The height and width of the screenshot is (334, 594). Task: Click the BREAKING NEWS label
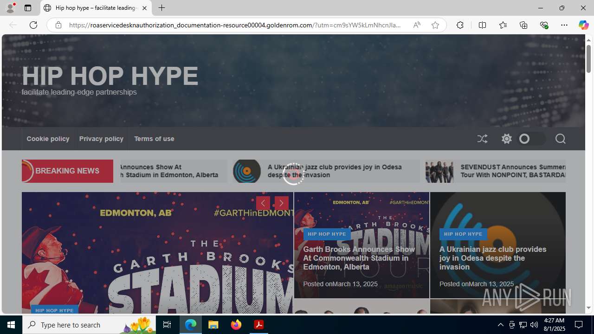point(67,171)
